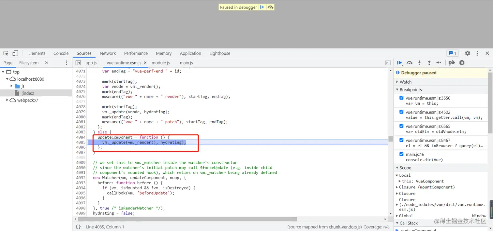The height and width of the screenshot is (231, 493).
Task: Deactivate all breakpoints icon
Action: 452,63
